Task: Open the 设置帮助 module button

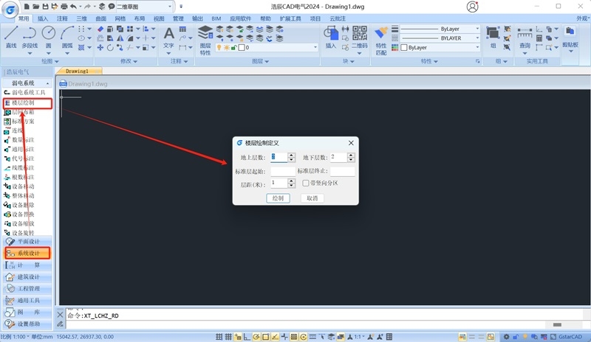Action: click(27, 324)
